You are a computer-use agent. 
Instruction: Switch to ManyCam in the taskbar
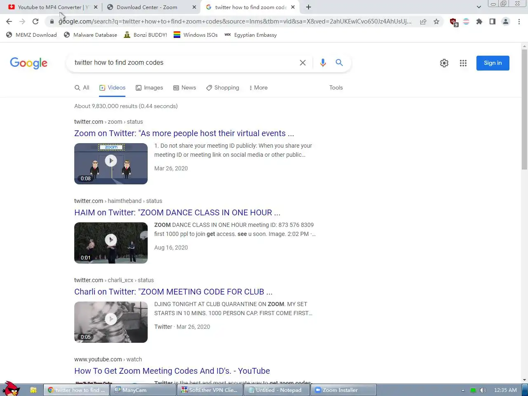click(x=143, y=390)
